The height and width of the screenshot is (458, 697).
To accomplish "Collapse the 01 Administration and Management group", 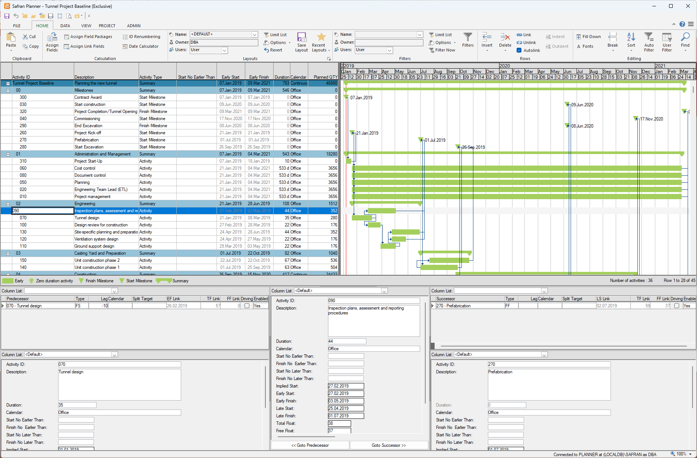I will (x=8, y=154).
